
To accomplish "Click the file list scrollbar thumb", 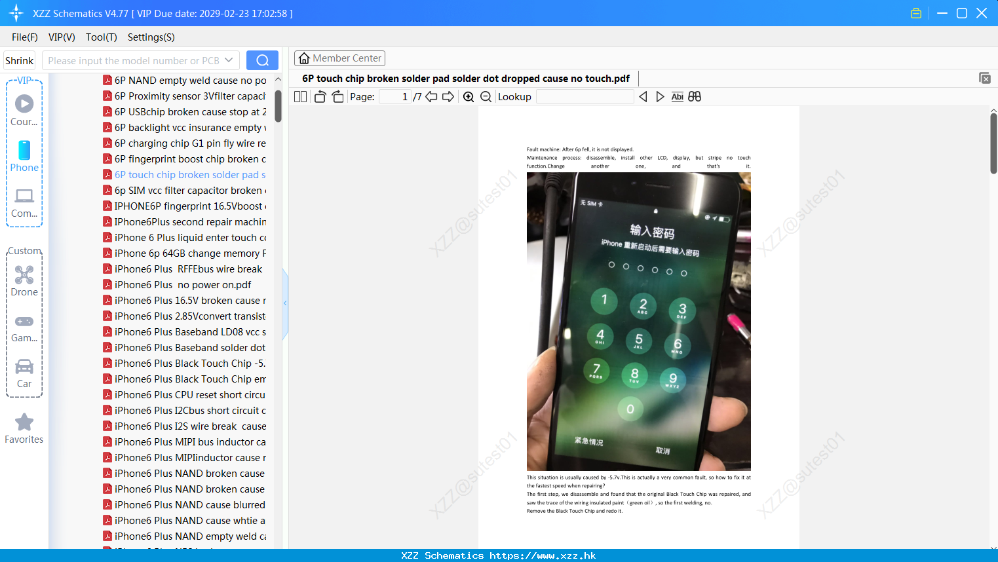I will (278, 106).
